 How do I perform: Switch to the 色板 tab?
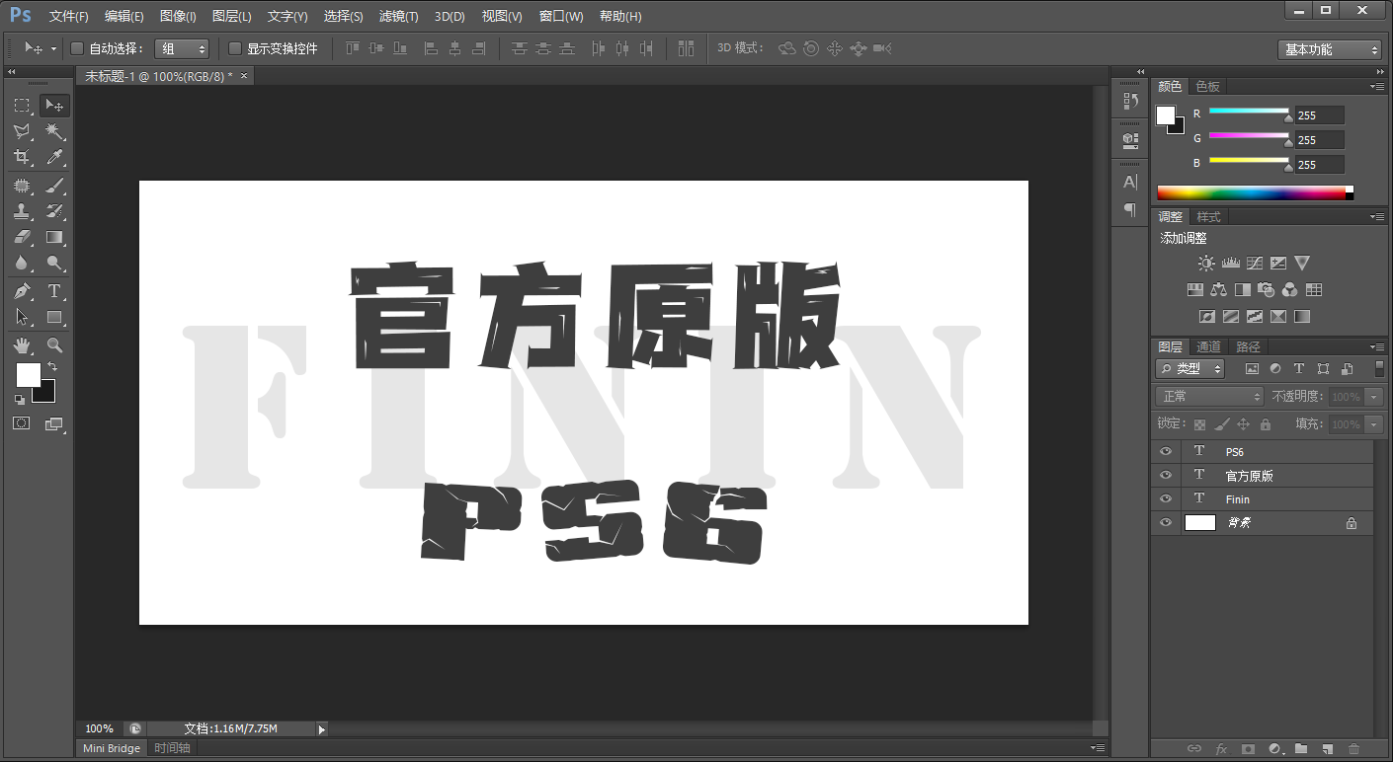point(1207,87)
